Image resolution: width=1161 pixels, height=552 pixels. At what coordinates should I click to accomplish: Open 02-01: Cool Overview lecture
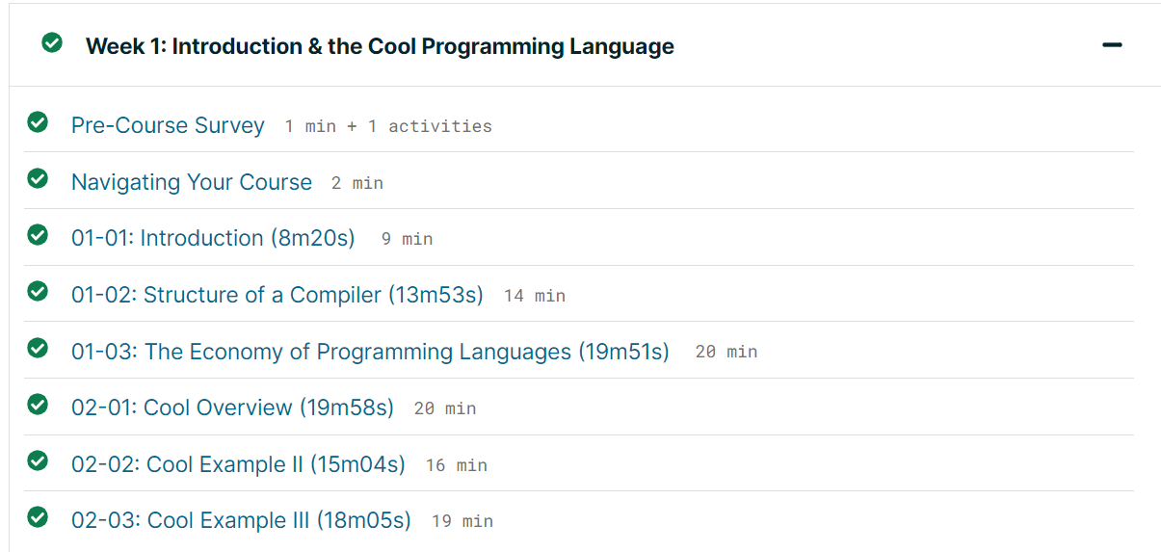232,407
